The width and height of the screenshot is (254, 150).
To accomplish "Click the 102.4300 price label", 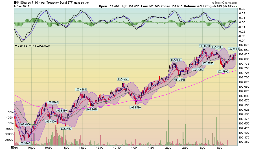I will (x=25, y=124).
